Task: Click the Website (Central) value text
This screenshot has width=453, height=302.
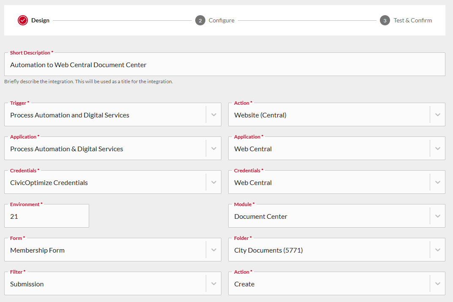Action: [x=260, y=115]
